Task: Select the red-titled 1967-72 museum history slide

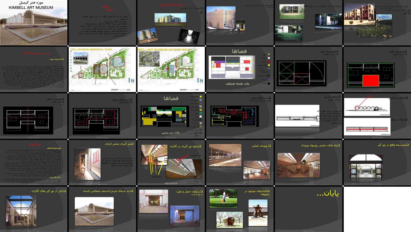Action: pos(34,69)
